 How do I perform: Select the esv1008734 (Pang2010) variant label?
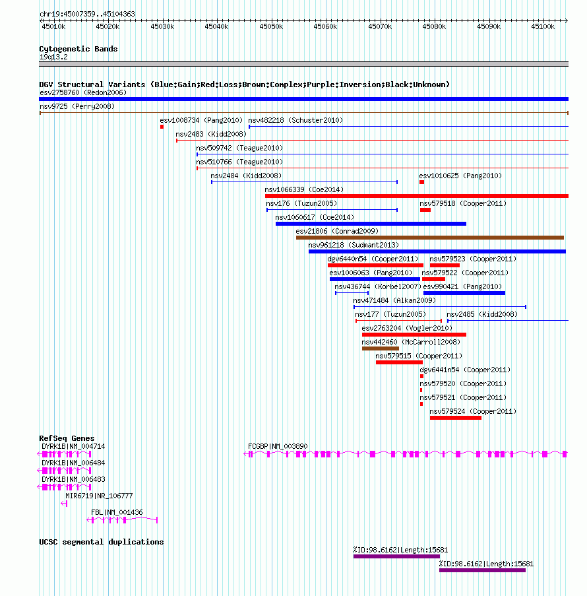coord(201,121)
